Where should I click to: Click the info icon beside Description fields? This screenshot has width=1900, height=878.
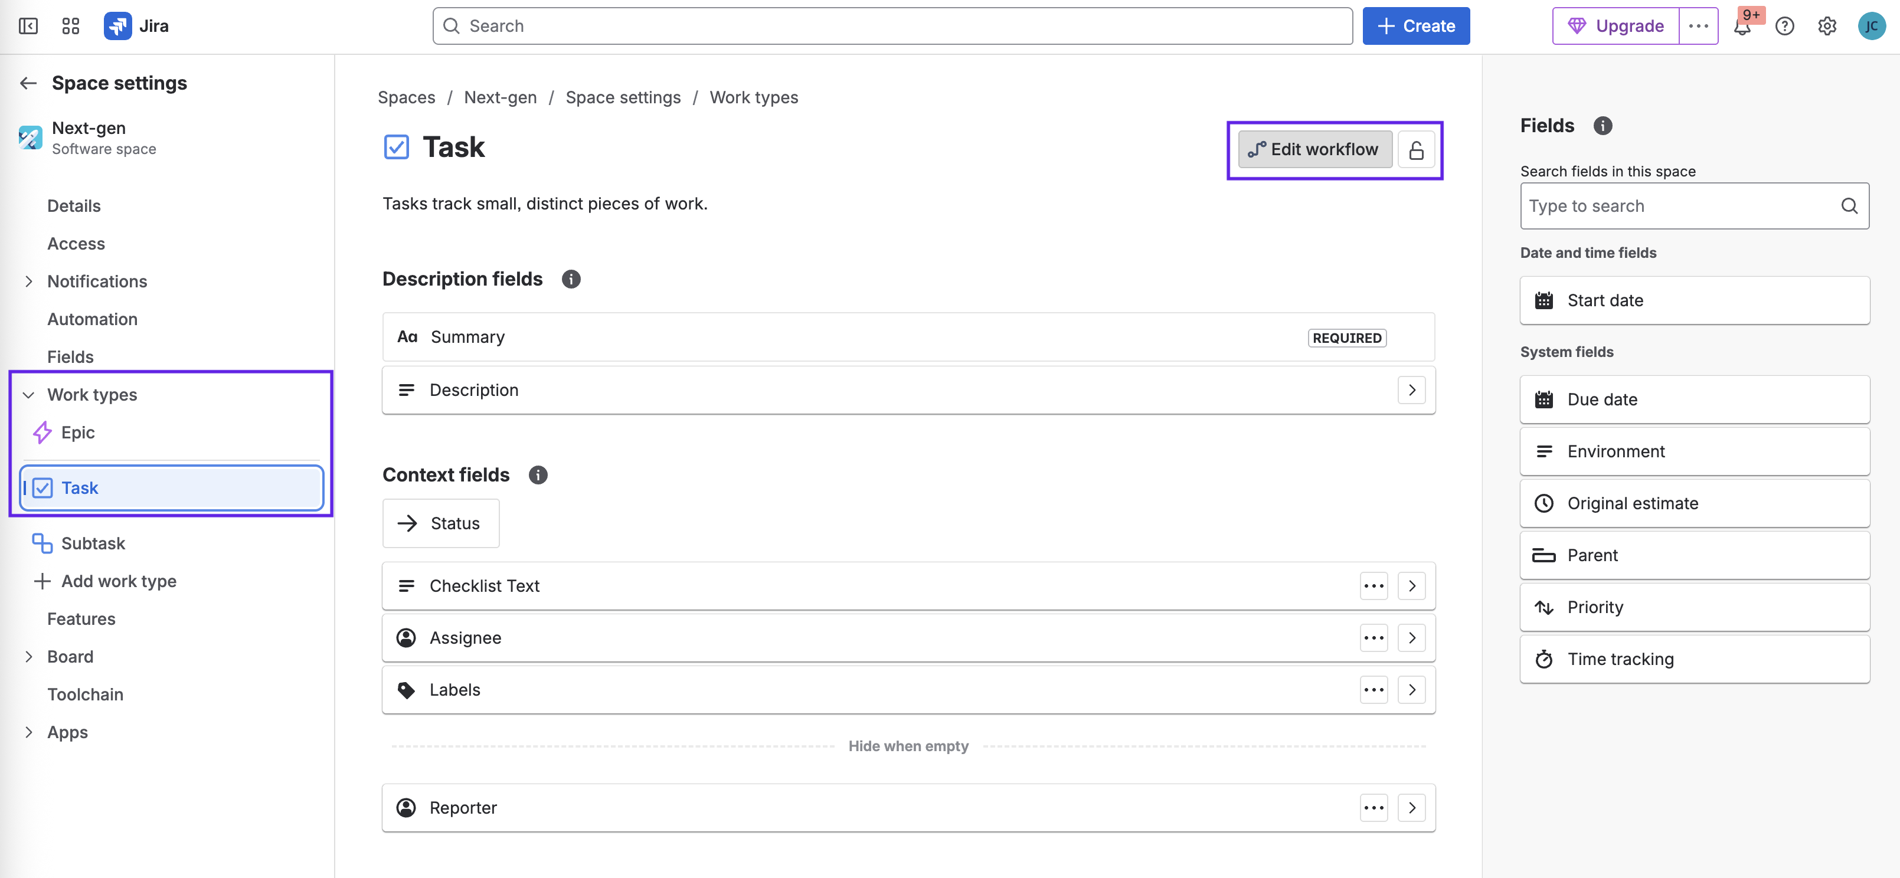click(571, 280)
